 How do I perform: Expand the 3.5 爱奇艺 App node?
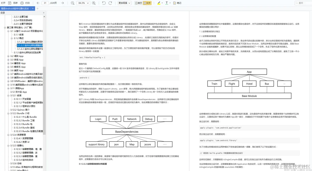coord(9,67)
